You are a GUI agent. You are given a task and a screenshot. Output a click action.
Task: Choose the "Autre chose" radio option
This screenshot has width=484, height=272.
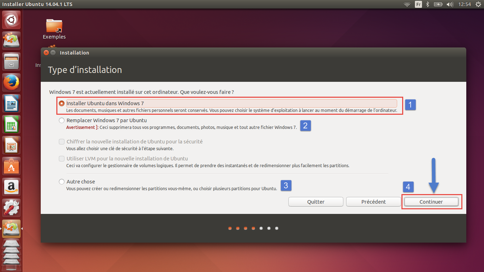[62, 182]
